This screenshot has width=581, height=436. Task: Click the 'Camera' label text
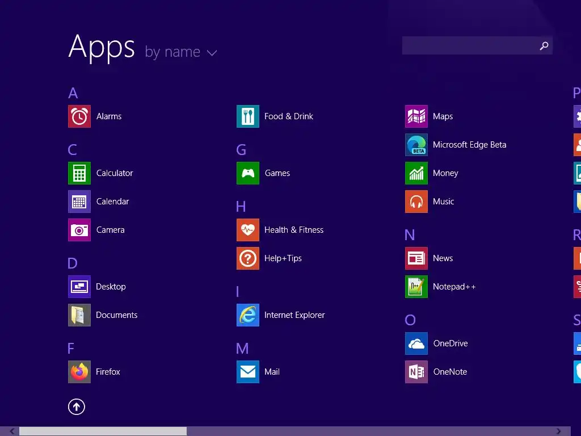[111, 230]
